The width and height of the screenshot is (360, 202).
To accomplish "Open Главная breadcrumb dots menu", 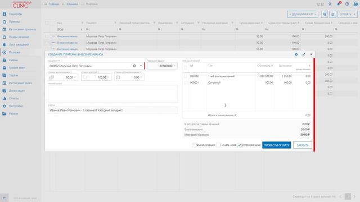I will click(45, 4).
